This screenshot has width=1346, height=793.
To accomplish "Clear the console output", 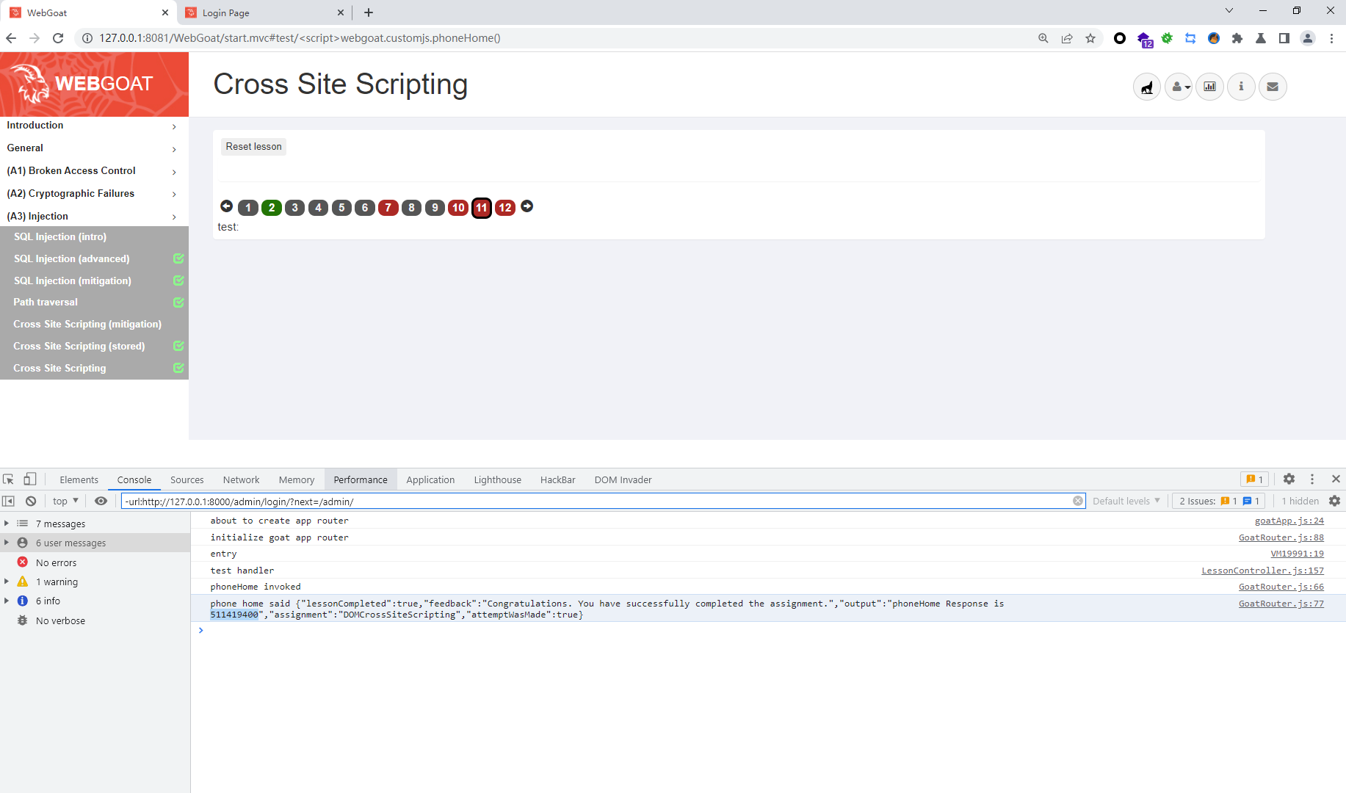I will pyautogui.click(x=31, y=501).
